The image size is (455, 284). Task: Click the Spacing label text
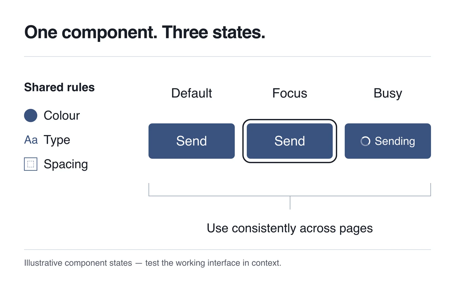click(x=66, y=164)
